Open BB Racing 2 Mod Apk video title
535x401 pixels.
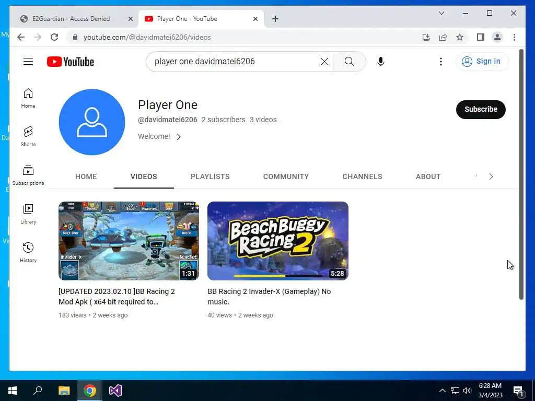click(x=117, y=297)
